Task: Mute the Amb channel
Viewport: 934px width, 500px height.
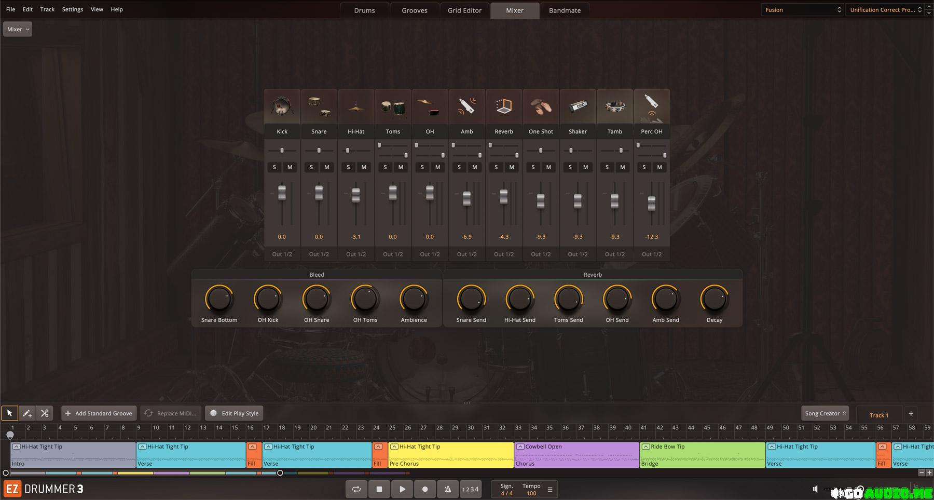Action: coord(475,167)
